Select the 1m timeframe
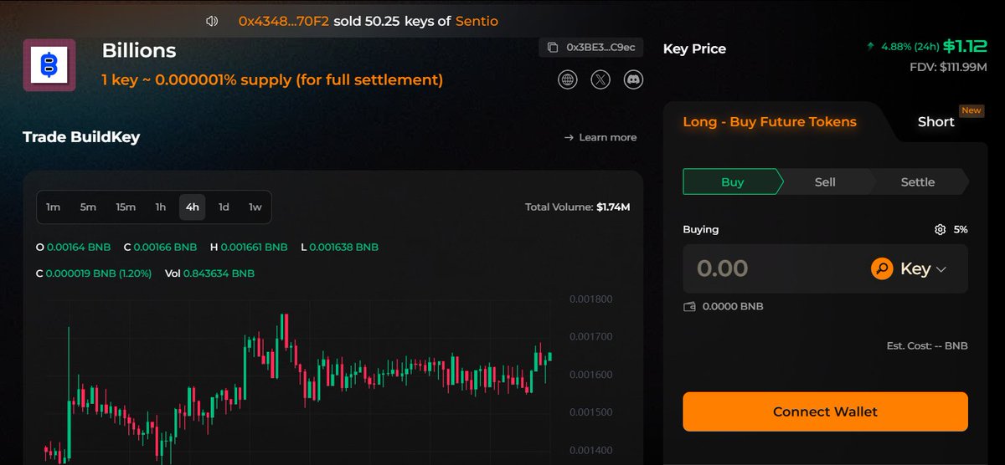 click(x=53, y=207)
